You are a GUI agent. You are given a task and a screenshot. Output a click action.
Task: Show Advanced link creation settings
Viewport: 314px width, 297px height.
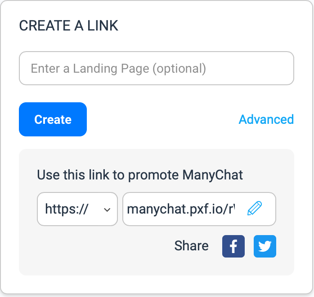(x=266, y=119)
